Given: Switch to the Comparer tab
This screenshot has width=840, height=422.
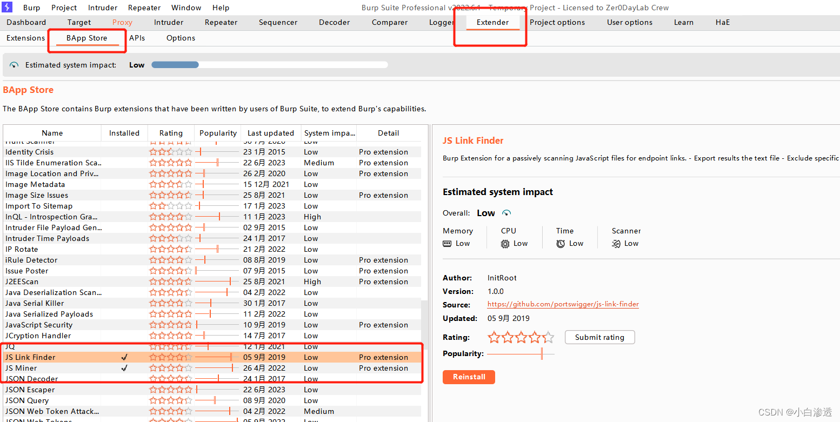Looking at the screenshot, I should [390, 22].
